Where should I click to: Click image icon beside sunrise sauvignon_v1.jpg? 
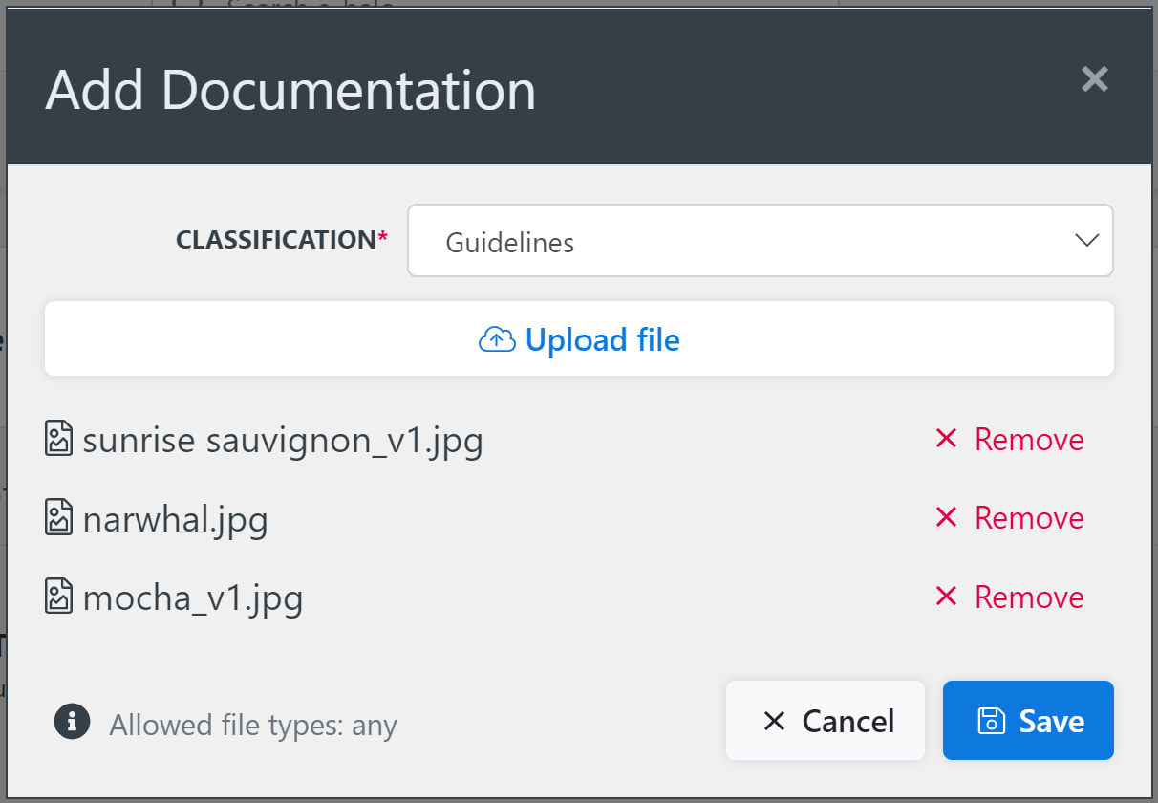59,439
